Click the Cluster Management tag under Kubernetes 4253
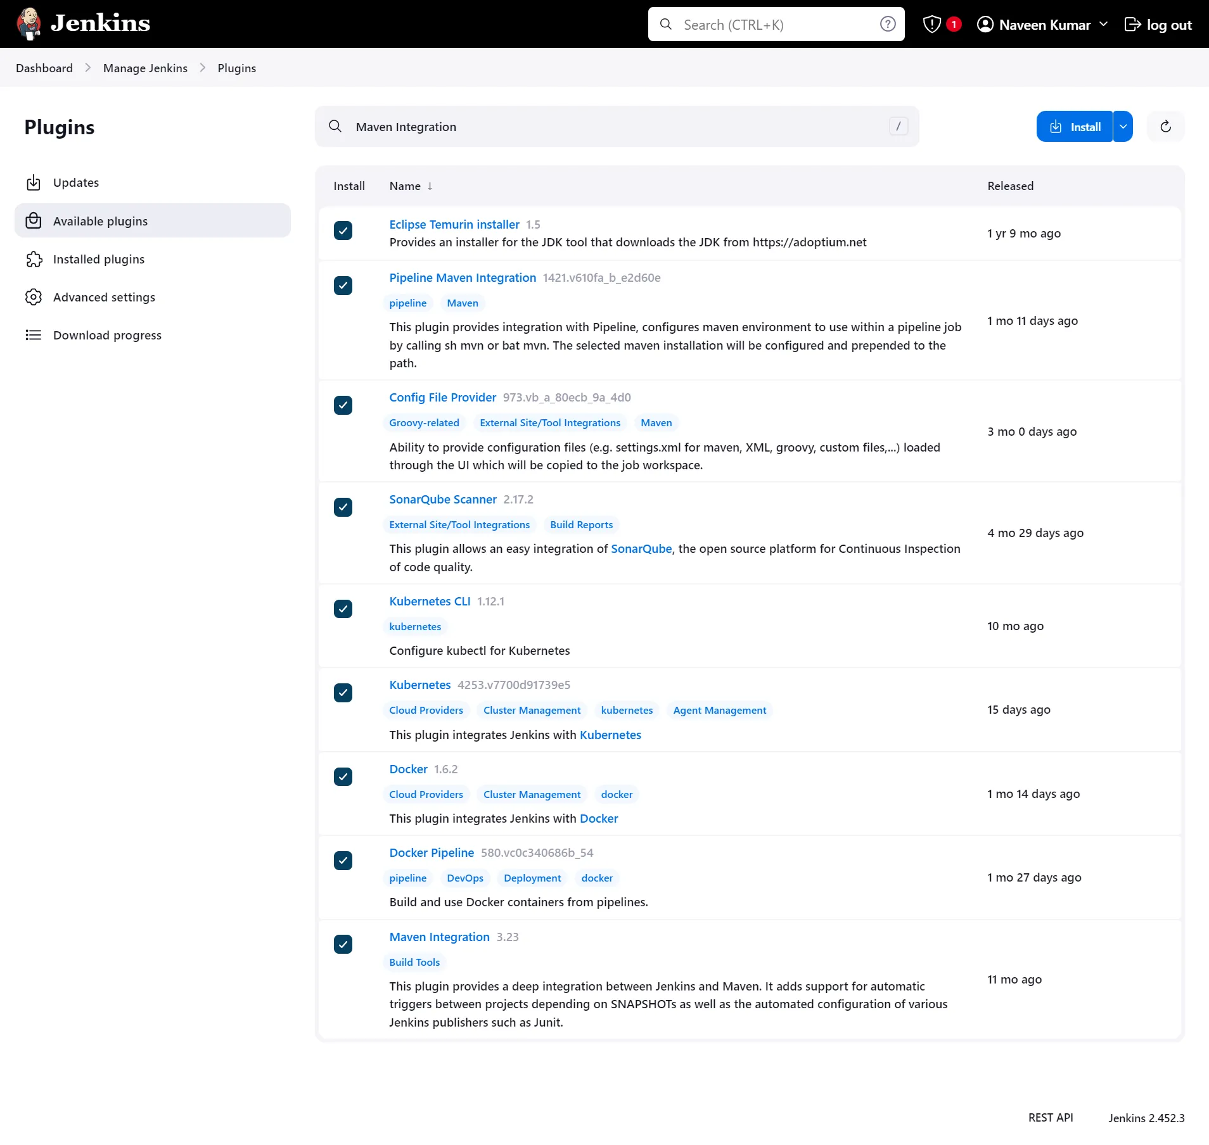This screenshot has width=1209, height=1145. [x=532, y=710]
